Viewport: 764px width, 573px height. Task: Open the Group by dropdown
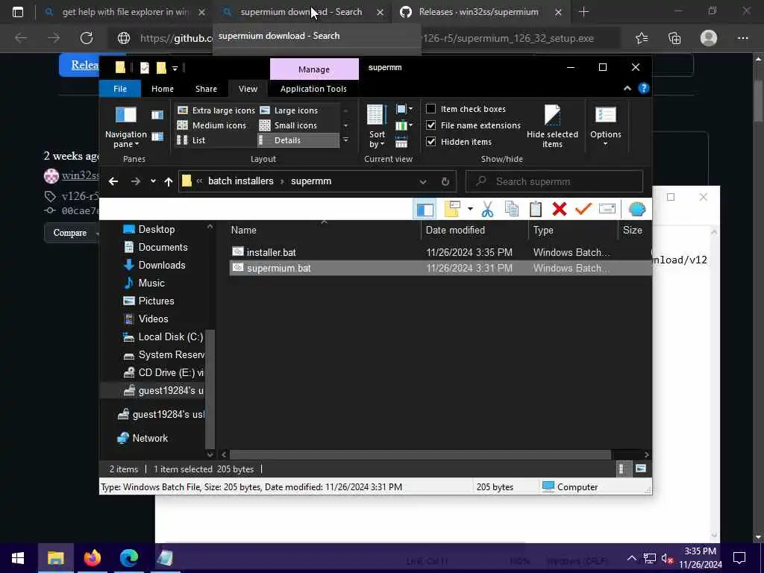tap(404, 109)
